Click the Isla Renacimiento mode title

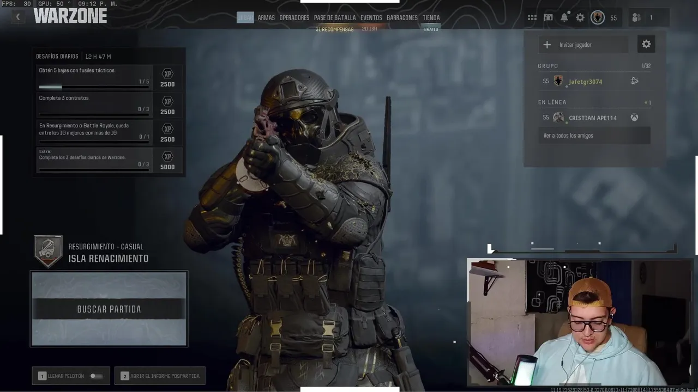click(109, 259)
